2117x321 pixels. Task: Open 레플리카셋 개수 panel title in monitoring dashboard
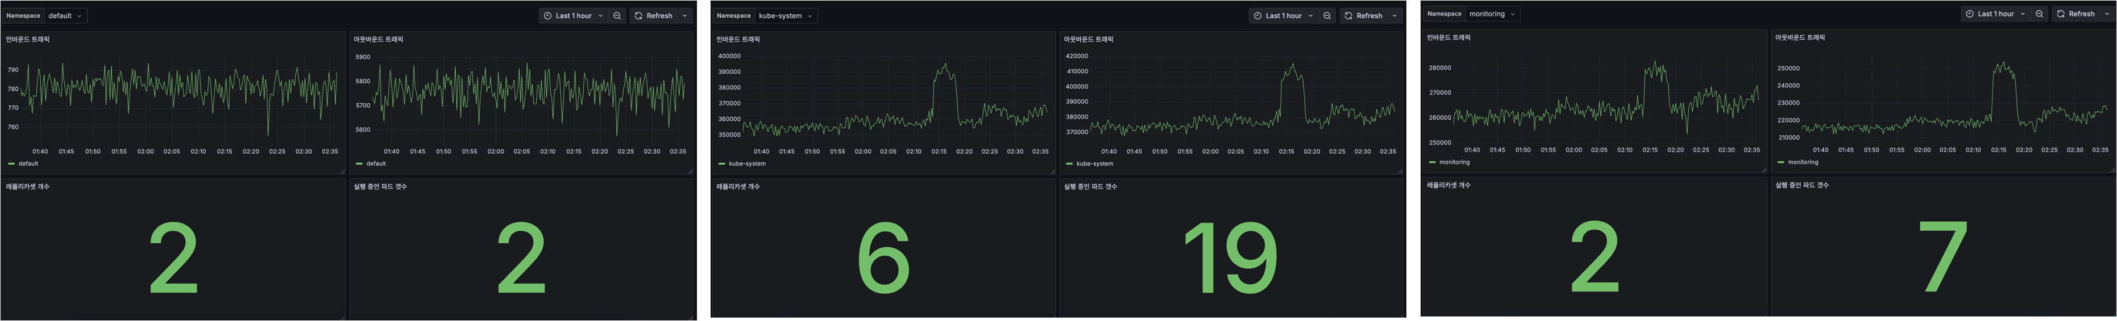click(1449, 185)
